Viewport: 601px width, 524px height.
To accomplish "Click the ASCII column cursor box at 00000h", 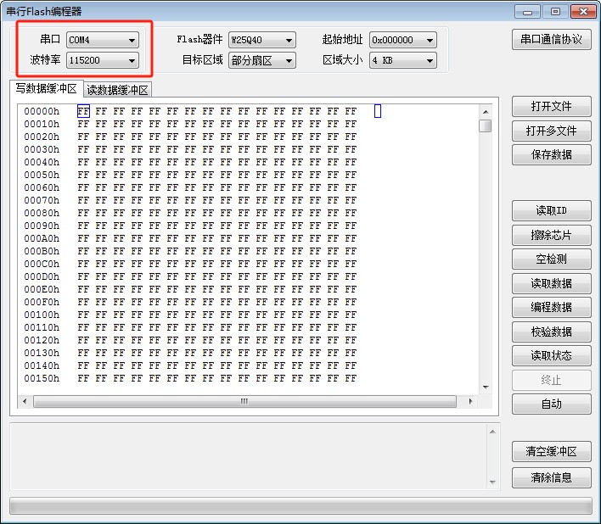I will (378, 111).
